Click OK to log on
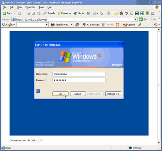 point(60,94)
